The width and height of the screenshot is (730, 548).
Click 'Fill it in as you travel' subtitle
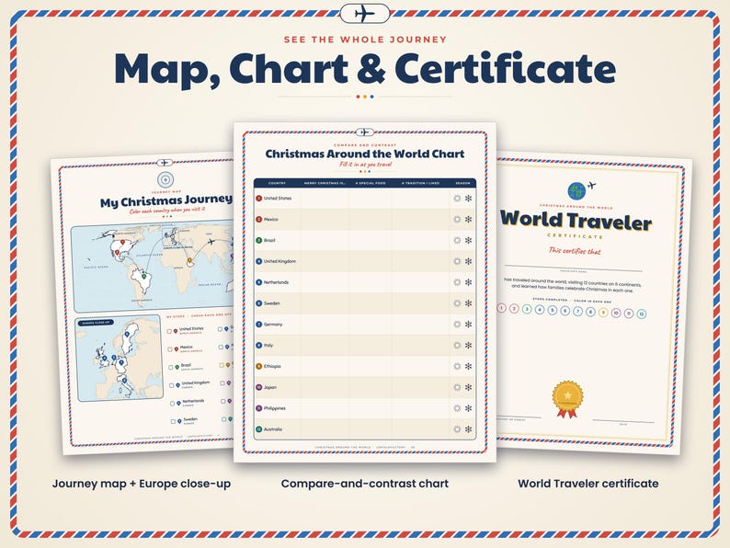pyautogui.click(x=366, y=165)
